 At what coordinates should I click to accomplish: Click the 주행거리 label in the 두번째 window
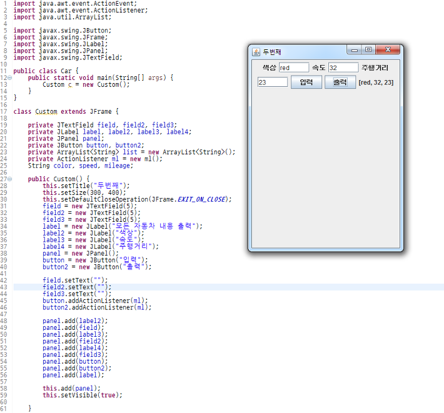pos(375,67)
